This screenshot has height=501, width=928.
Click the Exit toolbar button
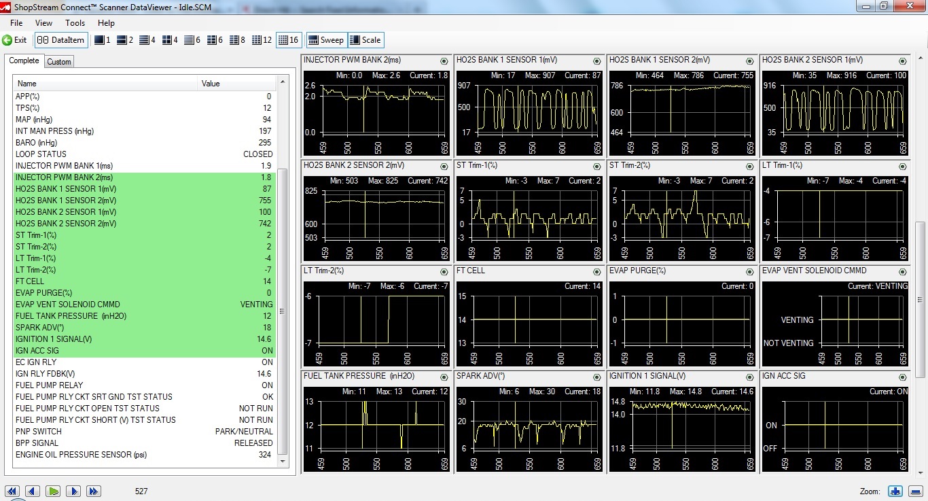click(15, 40)
